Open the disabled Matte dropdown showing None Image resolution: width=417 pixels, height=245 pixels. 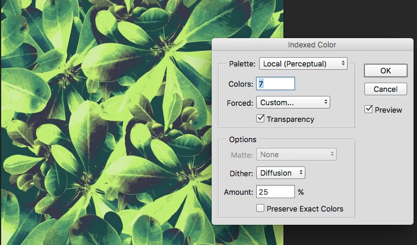point(296,154)
